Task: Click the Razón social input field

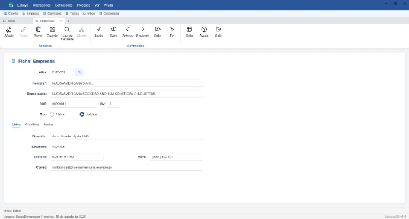Action: click(126, 94)
